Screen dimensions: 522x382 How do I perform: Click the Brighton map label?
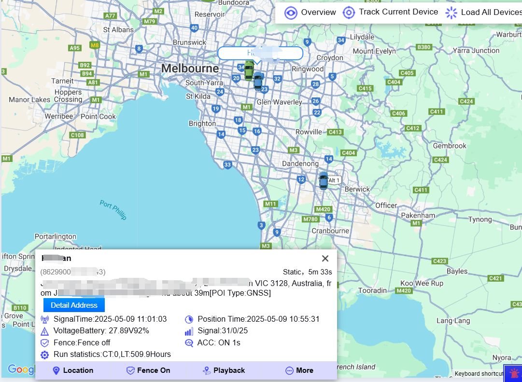click(x=202, y=123)
